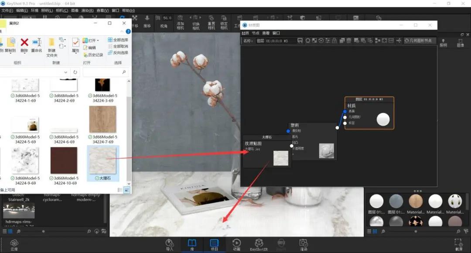Switch environment library to list view
Viewport: 471px width, 253px height.
pos(4,231)
